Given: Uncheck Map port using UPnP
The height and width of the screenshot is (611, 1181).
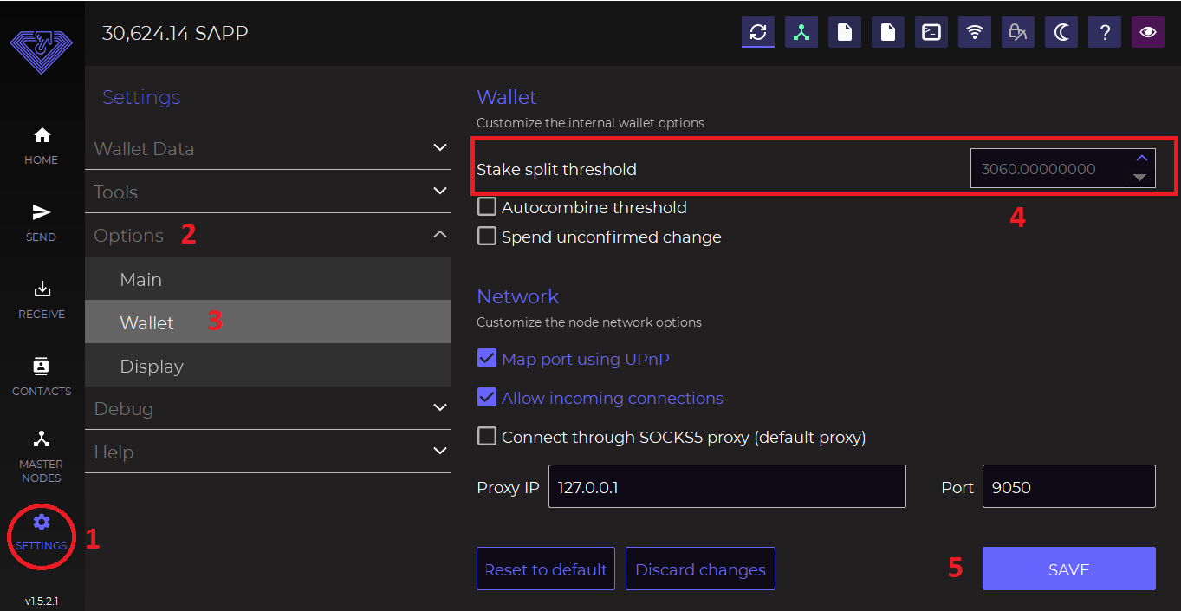Looking at the screenshot, I should point(487,359).
